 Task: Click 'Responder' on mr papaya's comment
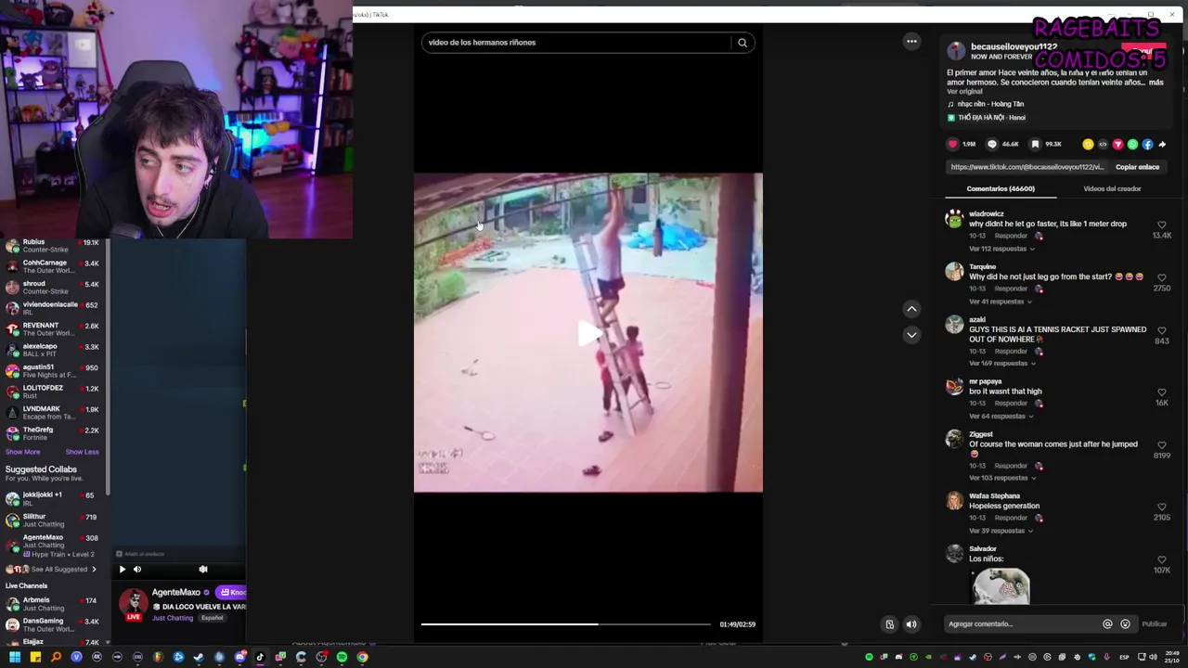1011,403
